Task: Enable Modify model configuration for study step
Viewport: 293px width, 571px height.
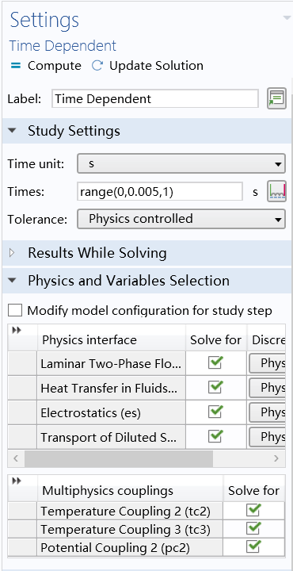Action: point(15,311)
